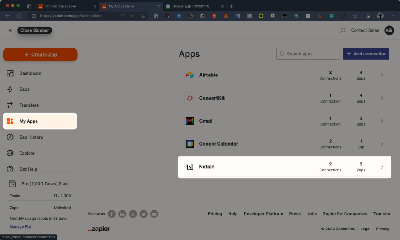400x240 pixels.
Task: Open the Manage Plan link
Action: 21,226
